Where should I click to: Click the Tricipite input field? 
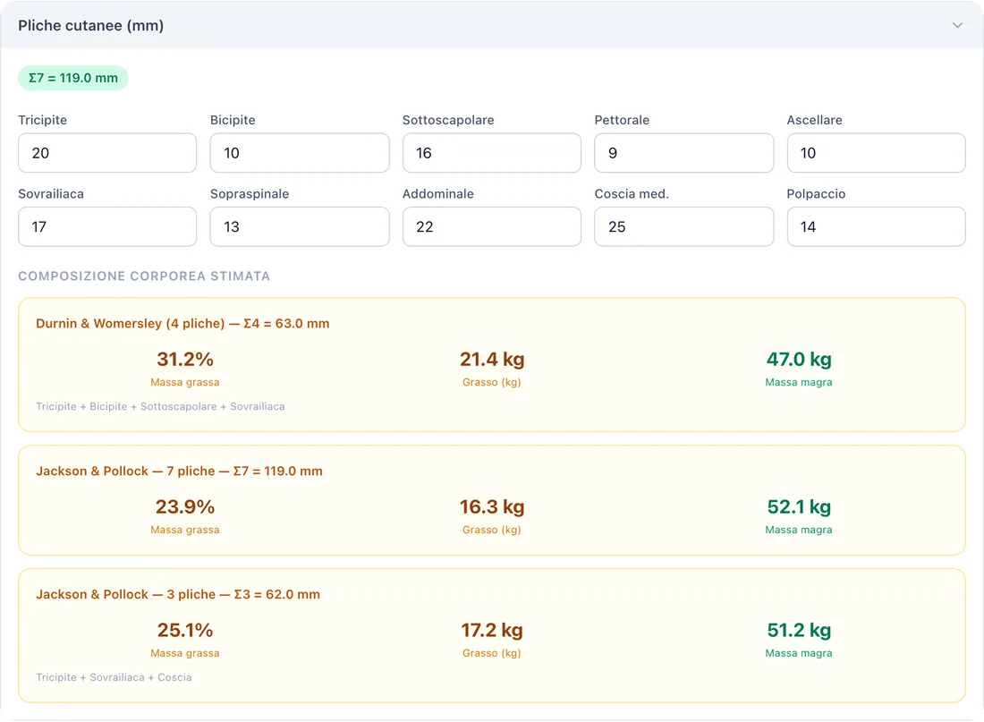[107, 153]
